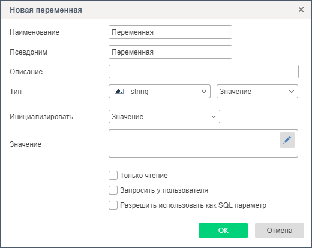Click the empty Описание input field
This screenshot has height=248, width=312.
(x=203, y=72)
